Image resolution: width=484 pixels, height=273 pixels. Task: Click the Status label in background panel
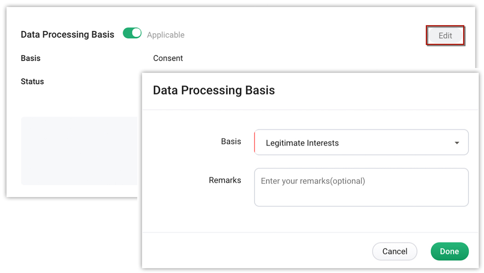32,81
